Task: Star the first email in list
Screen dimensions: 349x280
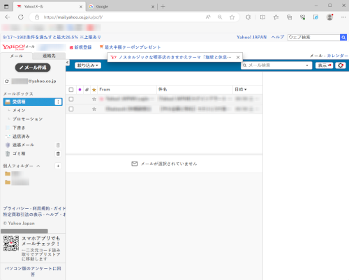Action: 94,99
